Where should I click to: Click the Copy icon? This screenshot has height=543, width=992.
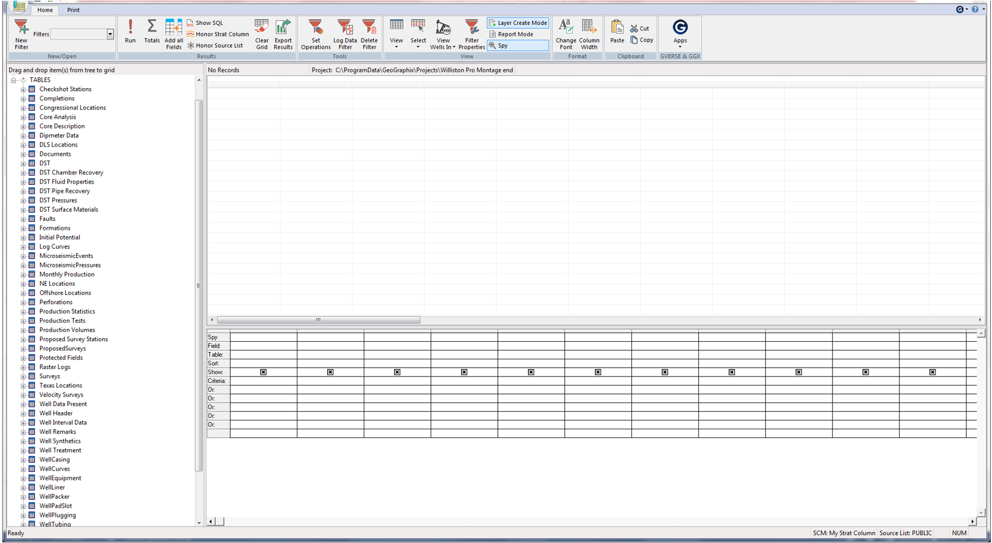(x=634, y=40)
